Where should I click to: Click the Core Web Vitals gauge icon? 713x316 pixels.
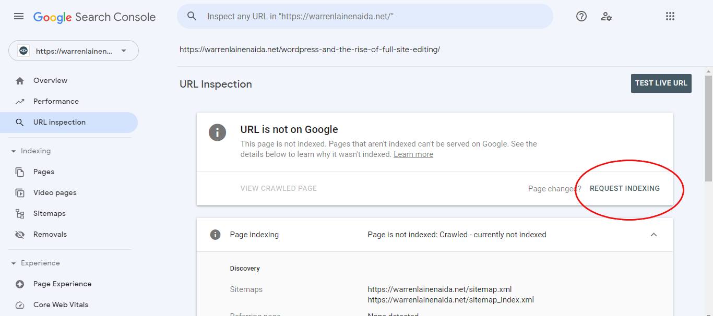tap(20, 305)
